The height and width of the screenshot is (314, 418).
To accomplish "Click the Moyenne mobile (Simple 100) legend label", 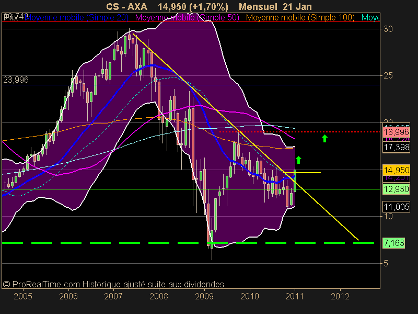I will coord(300,18).
